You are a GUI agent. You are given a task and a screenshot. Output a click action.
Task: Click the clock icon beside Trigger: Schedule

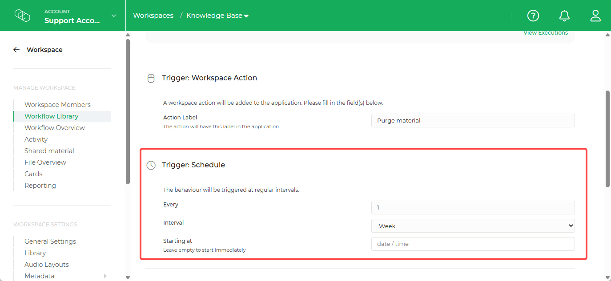[x=151, y=165]
